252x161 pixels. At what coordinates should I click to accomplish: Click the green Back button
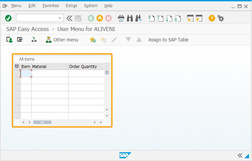[91, 18]
